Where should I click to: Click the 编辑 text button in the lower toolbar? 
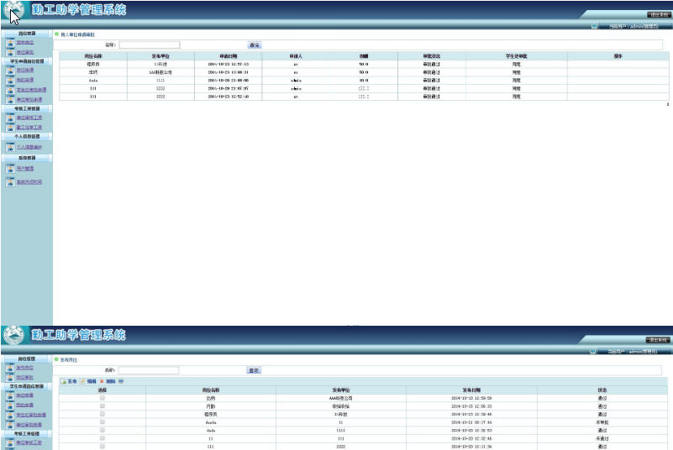pyautogui.click(x=92, y=381)
